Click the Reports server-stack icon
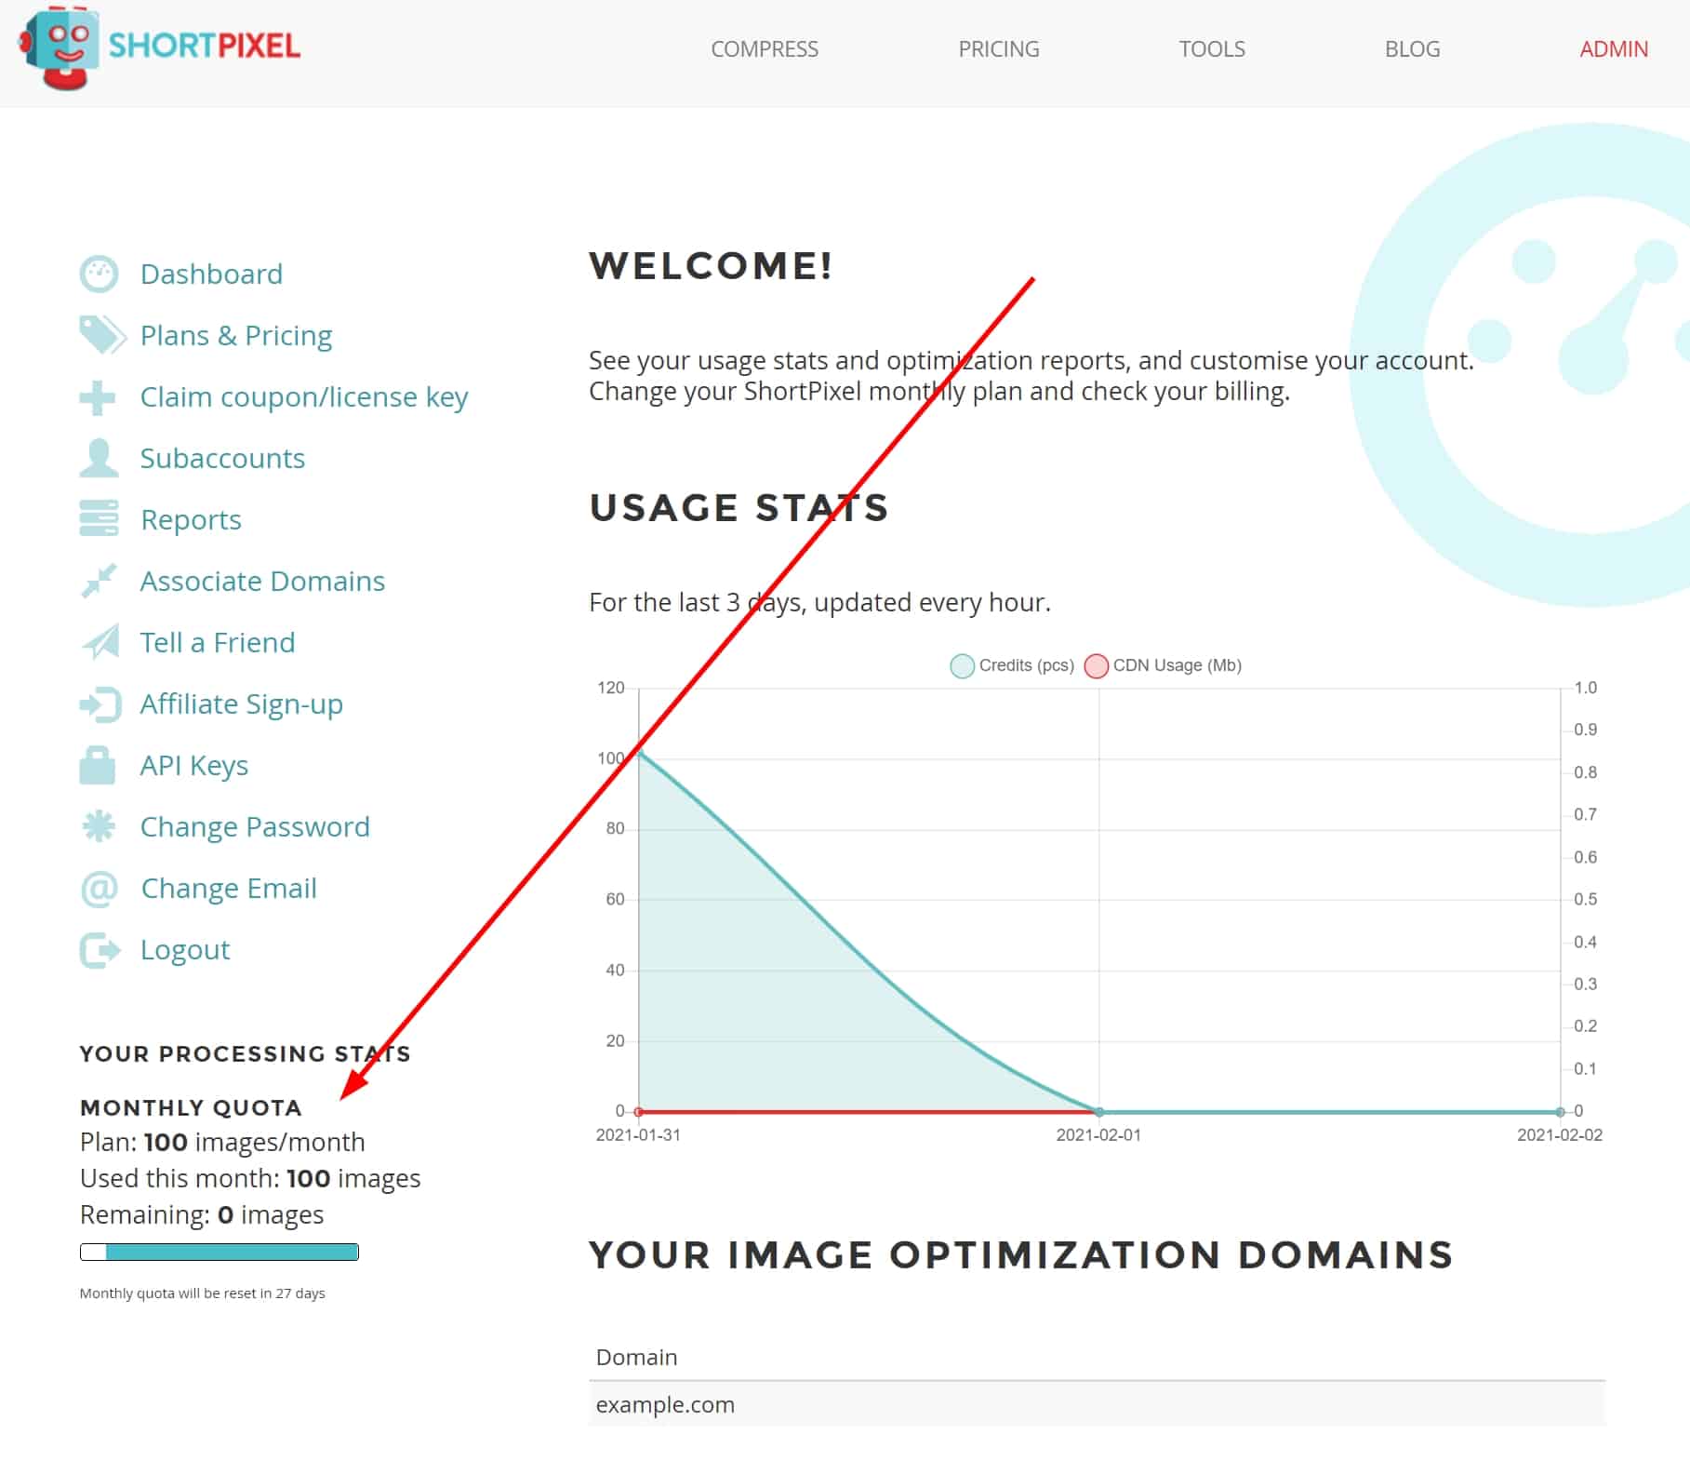This screenshot has height=1474, width=1690. [x=99, y=519]
